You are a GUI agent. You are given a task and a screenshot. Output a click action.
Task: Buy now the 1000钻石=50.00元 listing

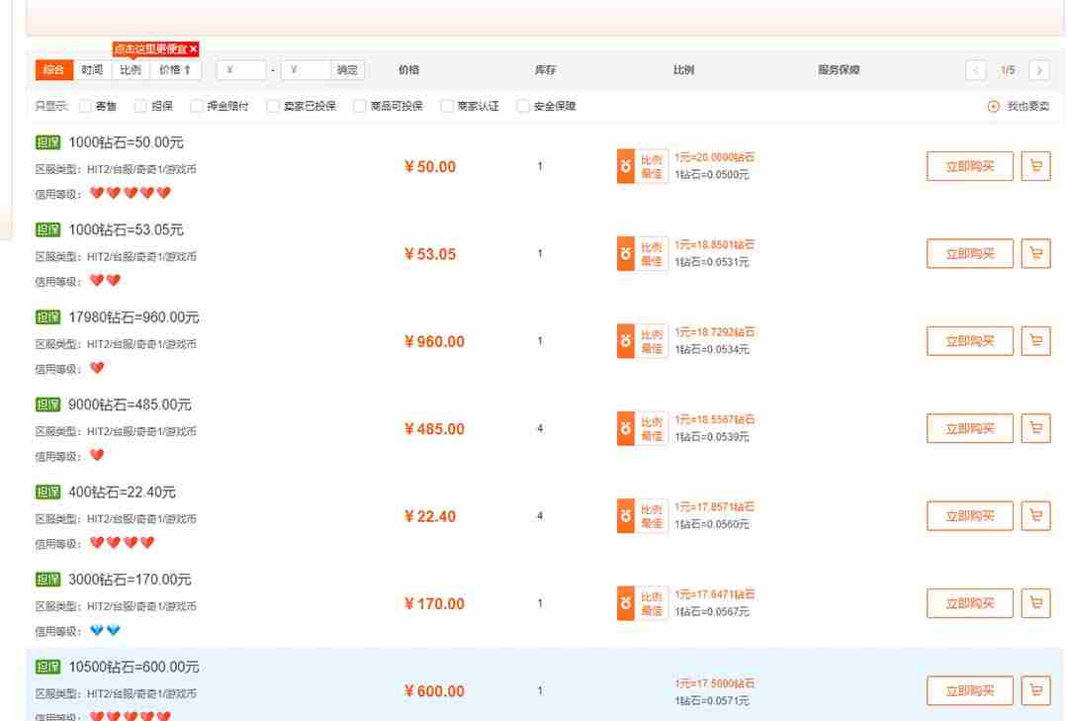970,166
